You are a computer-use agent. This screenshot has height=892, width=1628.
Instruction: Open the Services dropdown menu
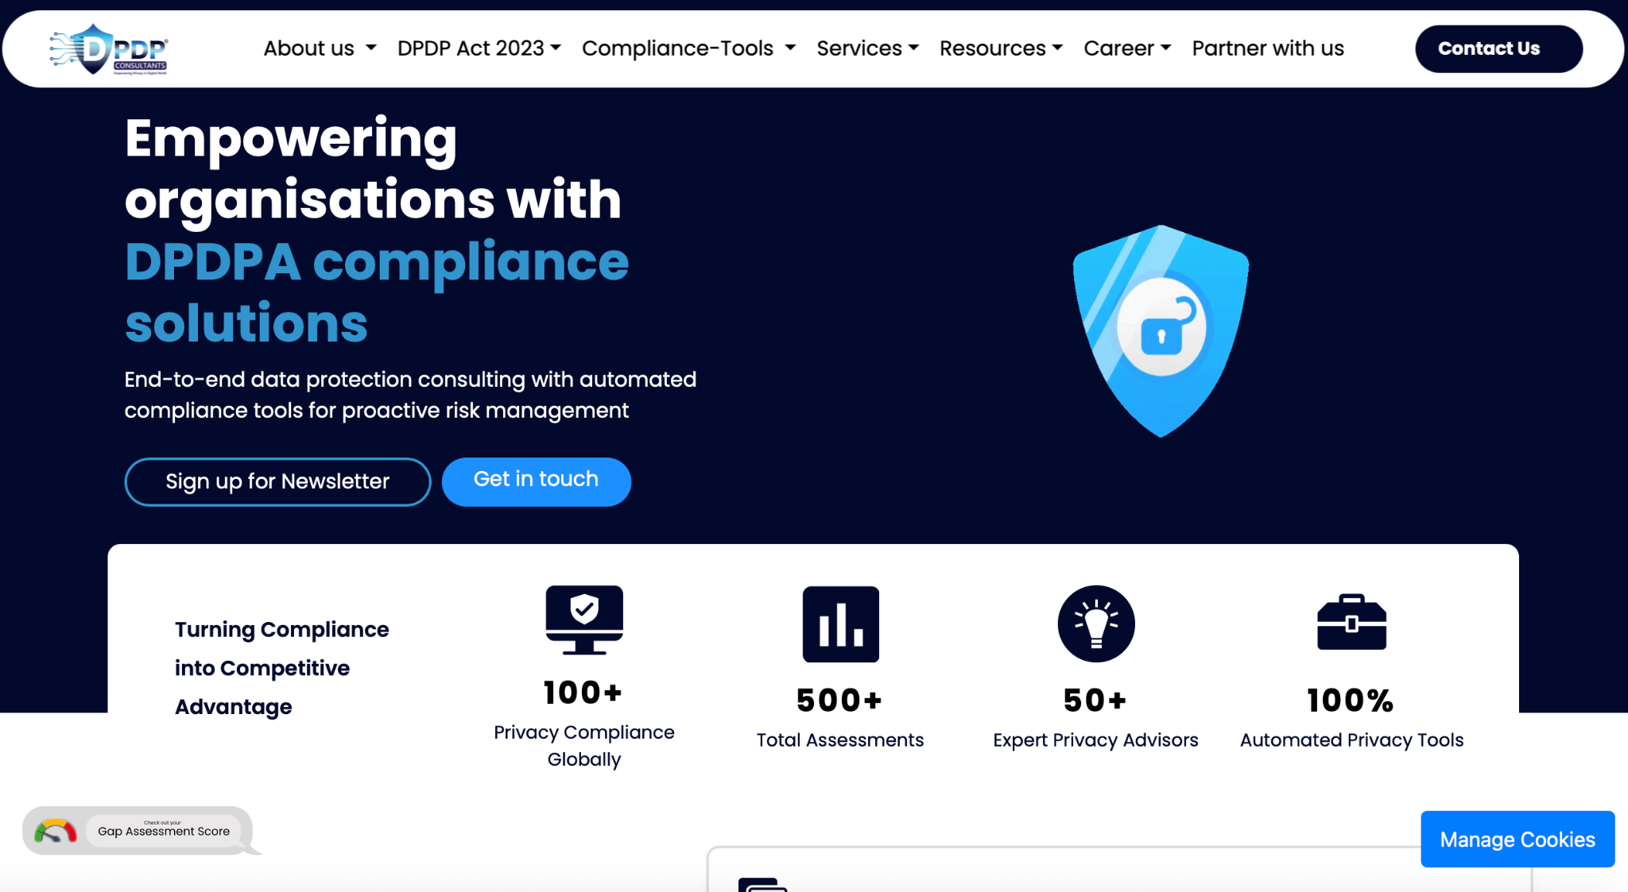pos(868,48)
